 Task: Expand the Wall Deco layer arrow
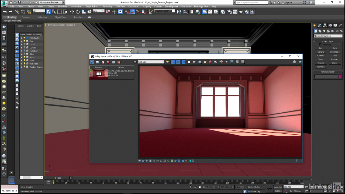(22, 64)
